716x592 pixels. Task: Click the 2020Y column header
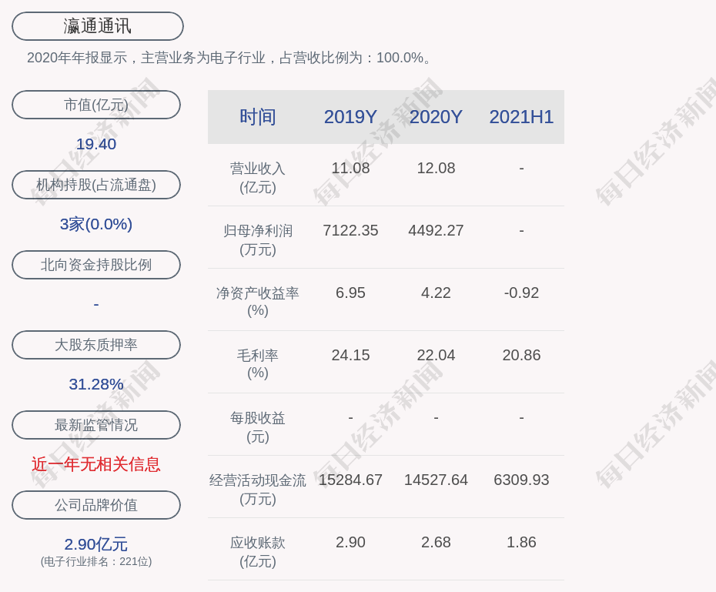[436, 117]
